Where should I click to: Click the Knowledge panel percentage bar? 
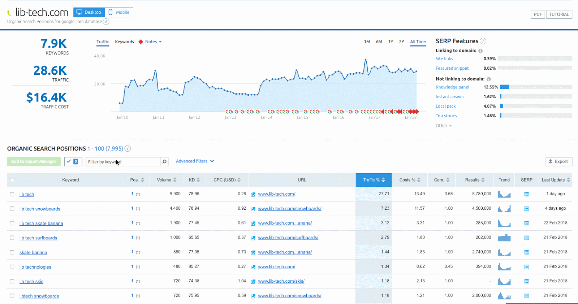pos(536,87)
